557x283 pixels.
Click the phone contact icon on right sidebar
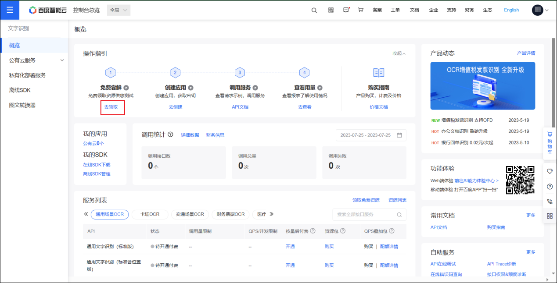click(x=550, y=202)
